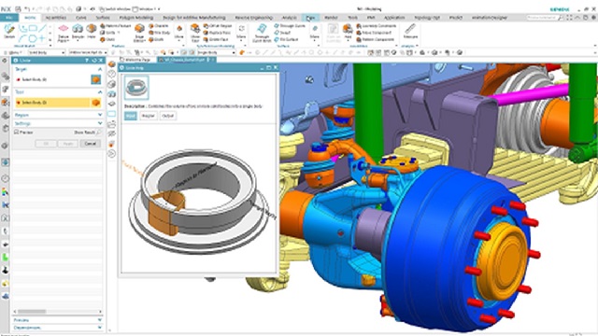This screenshot has width=598, height=336.
Task: Expand the Settings section
Action: click(58, 123)
